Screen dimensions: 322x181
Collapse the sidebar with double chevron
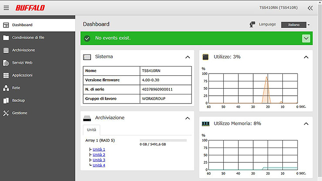(310, 8)
